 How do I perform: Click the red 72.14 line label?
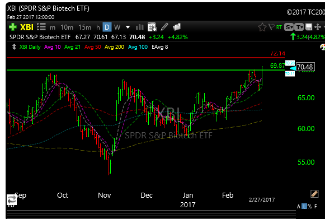tap(278, 54)
